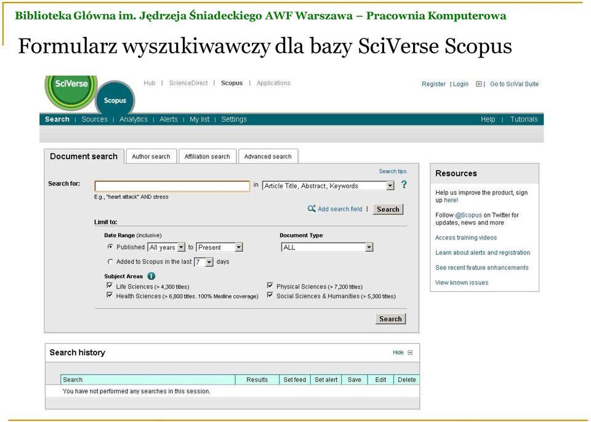Click the 'here!' sign up link
Image resolution: width=591 pixels, height=422 pixels.
point(451,200)
